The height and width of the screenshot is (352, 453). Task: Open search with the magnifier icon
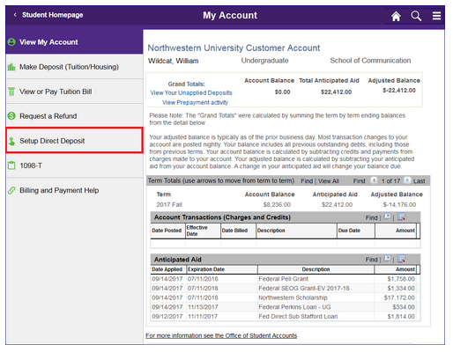point(416,16)
